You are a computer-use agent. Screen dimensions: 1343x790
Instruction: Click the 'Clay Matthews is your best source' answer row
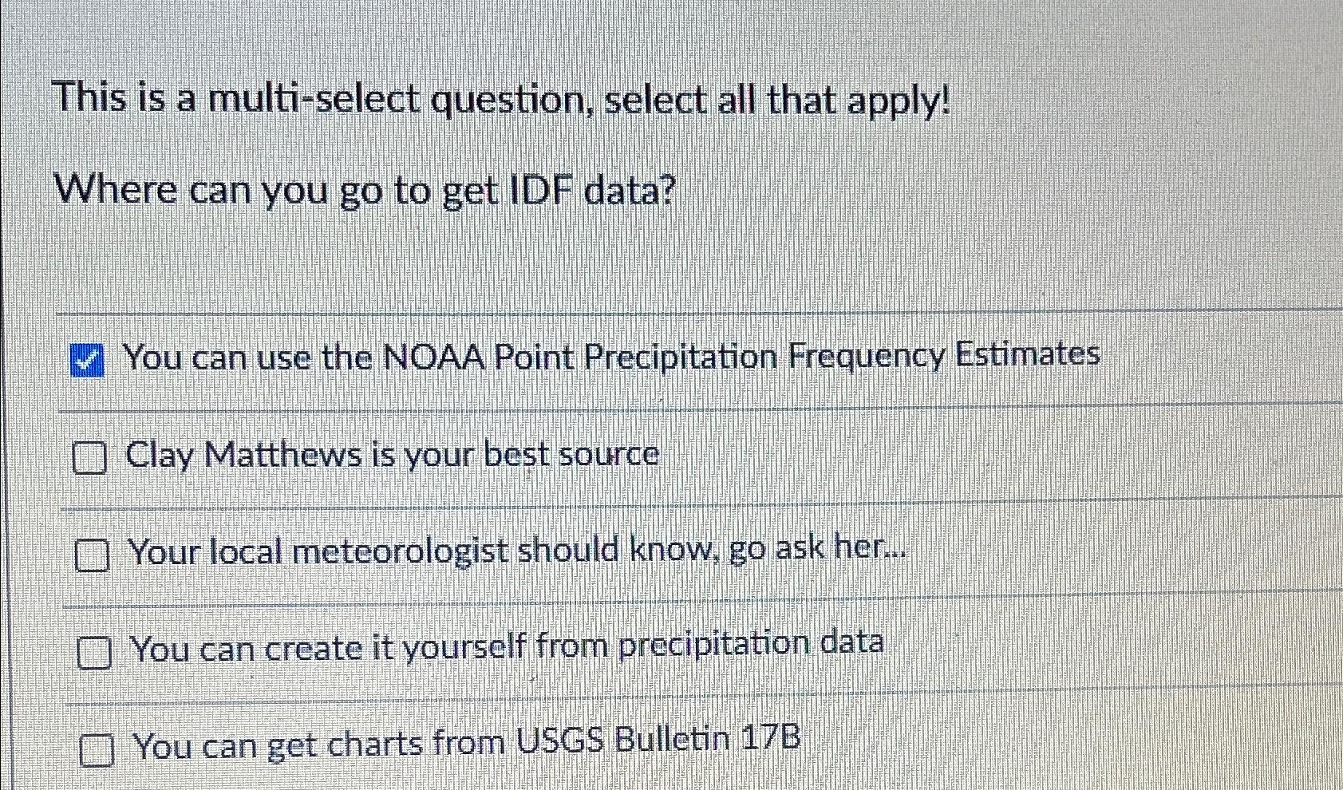[x=393, y=456]
